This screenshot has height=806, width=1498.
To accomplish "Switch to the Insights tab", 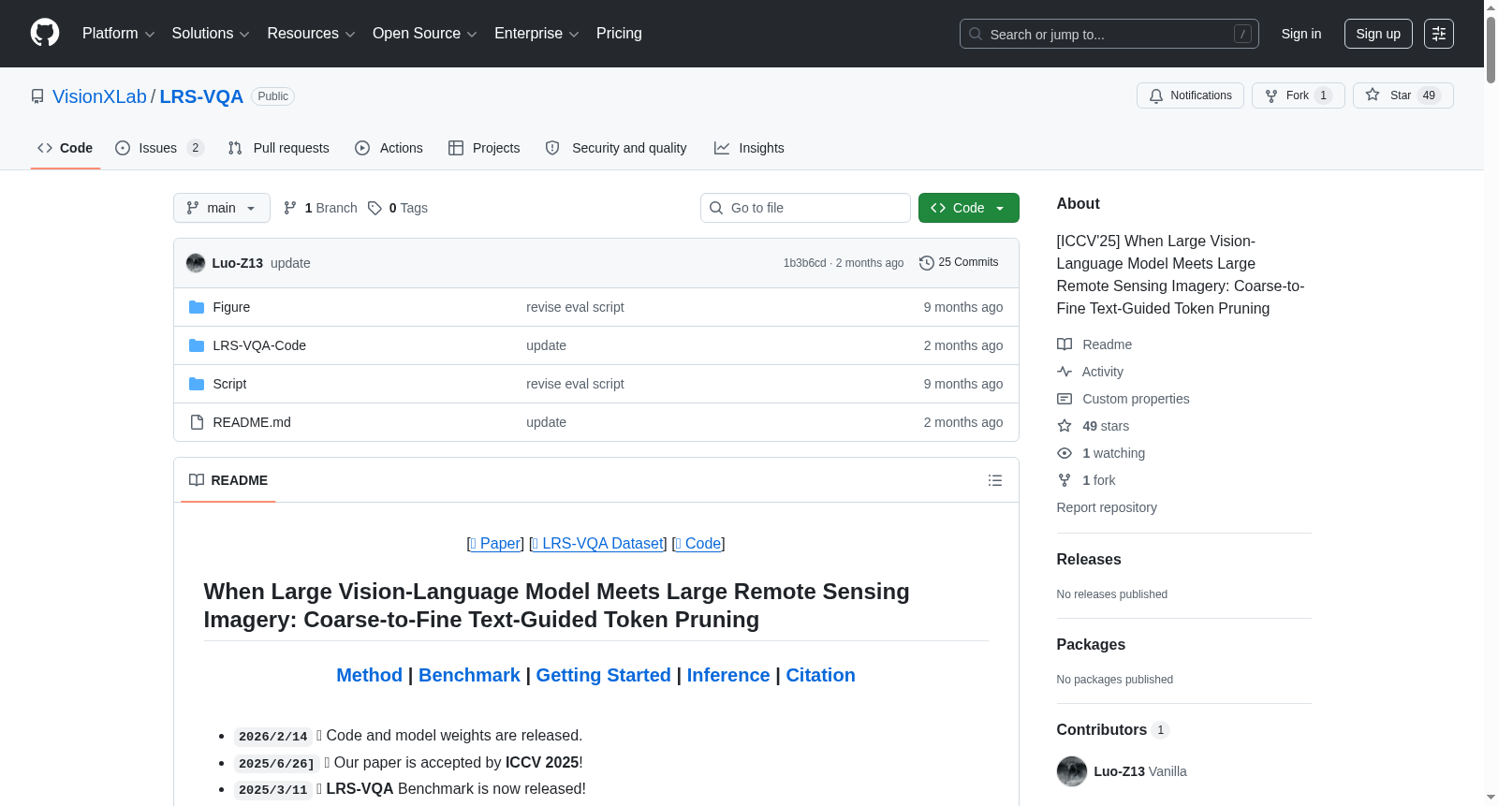I will click(x=749, y=148).
